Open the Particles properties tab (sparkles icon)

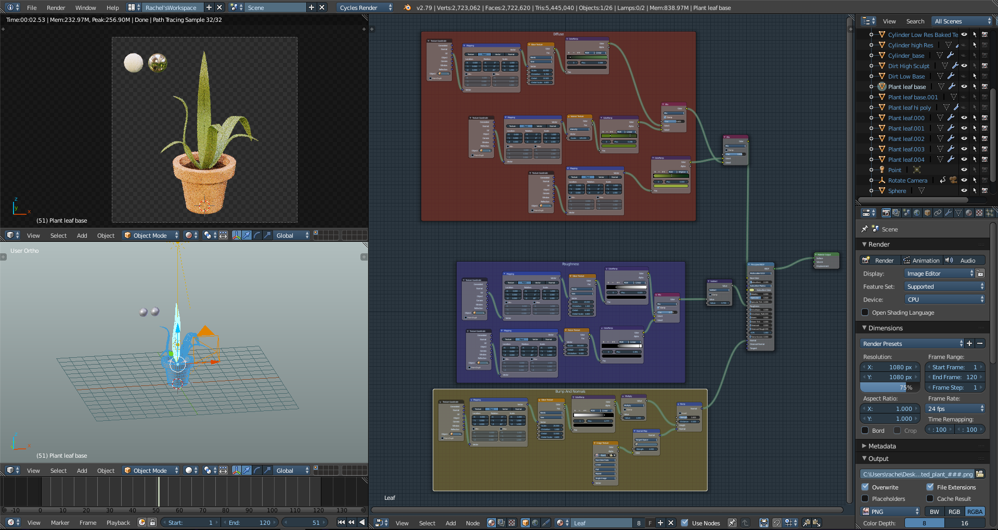(x=989, y=213)
